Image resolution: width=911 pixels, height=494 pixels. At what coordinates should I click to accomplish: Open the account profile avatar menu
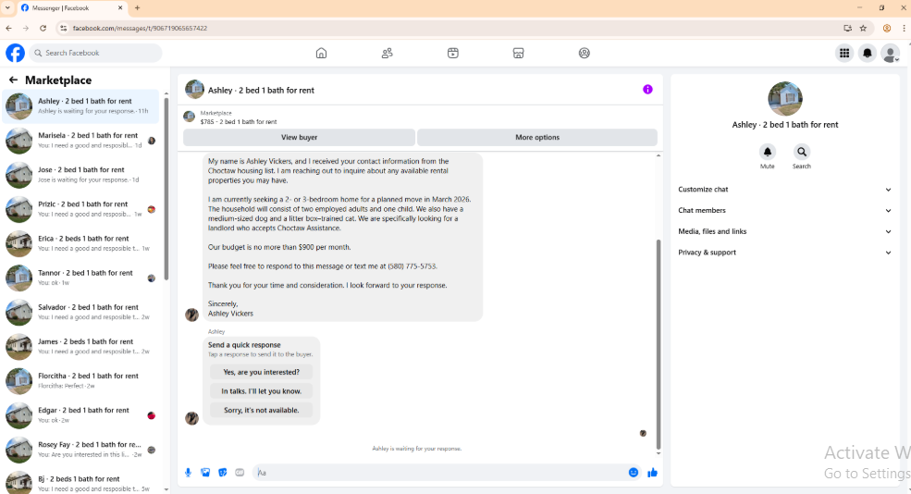pyautogui.click(x=890, y=53)
